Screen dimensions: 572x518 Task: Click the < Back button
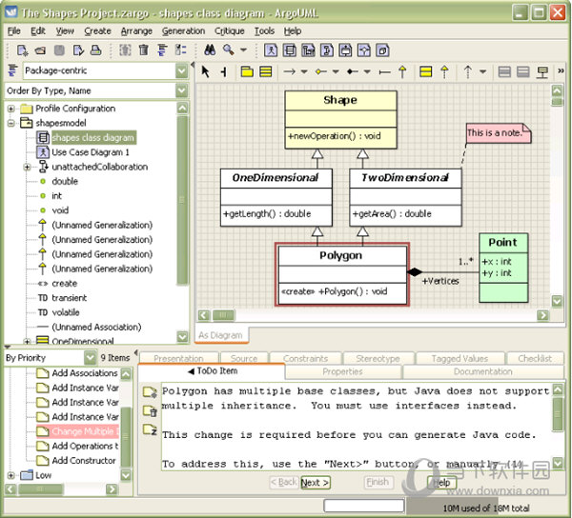click(284, 483)
